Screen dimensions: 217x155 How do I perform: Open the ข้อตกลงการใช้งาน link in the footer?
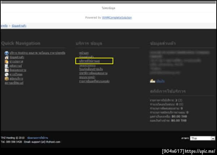click(38, 138)
